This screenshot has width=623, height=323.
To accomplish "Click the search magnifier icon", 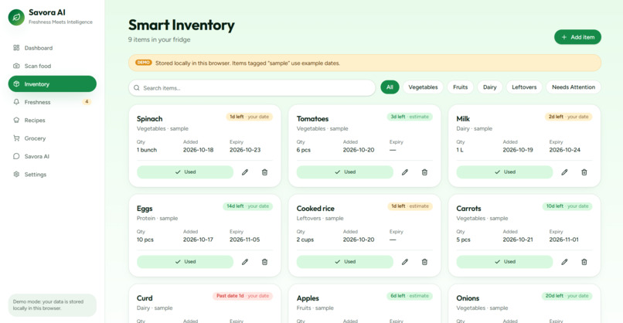I will [x=136, y=88].
